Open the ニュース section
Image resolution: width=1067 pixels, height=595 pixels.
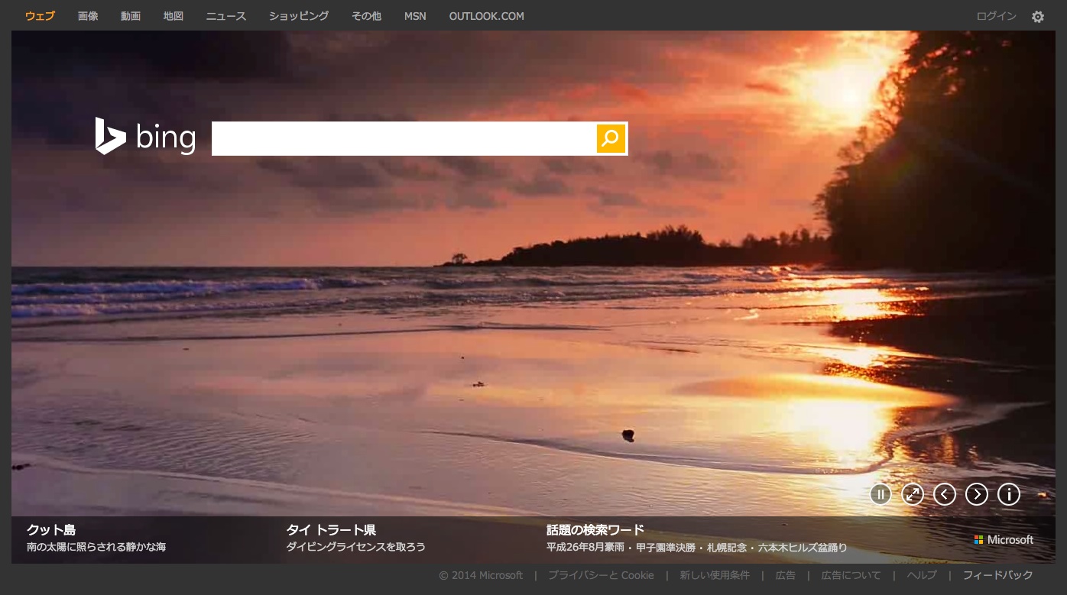tap(226, 16)
